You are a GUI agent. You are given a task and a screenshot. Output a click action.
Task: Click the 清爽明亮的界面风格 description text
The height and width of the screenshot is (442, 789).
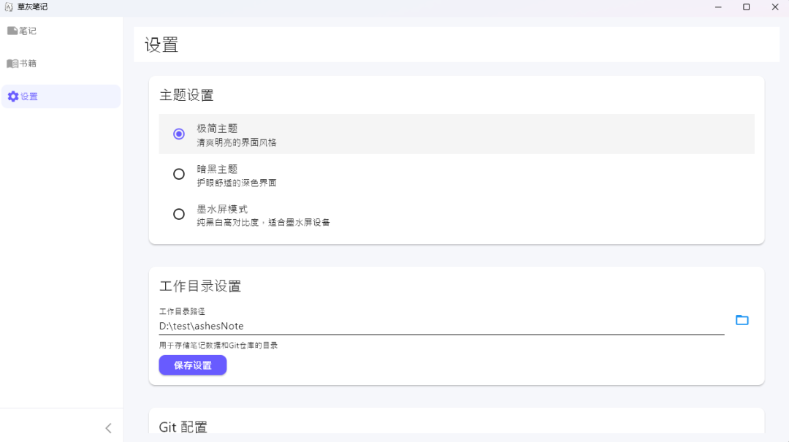(x=237, y=142)
